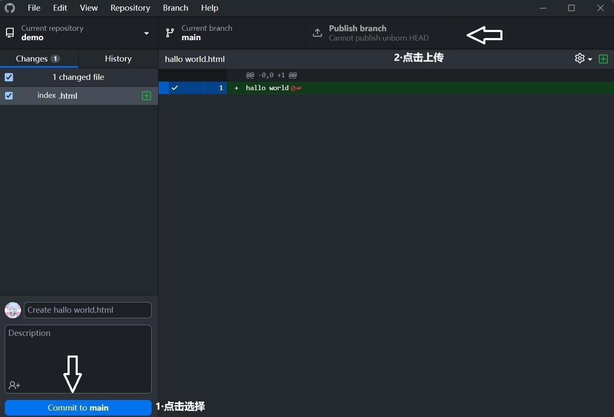
Task: Switch to the History tab
Action: point(118,59)
